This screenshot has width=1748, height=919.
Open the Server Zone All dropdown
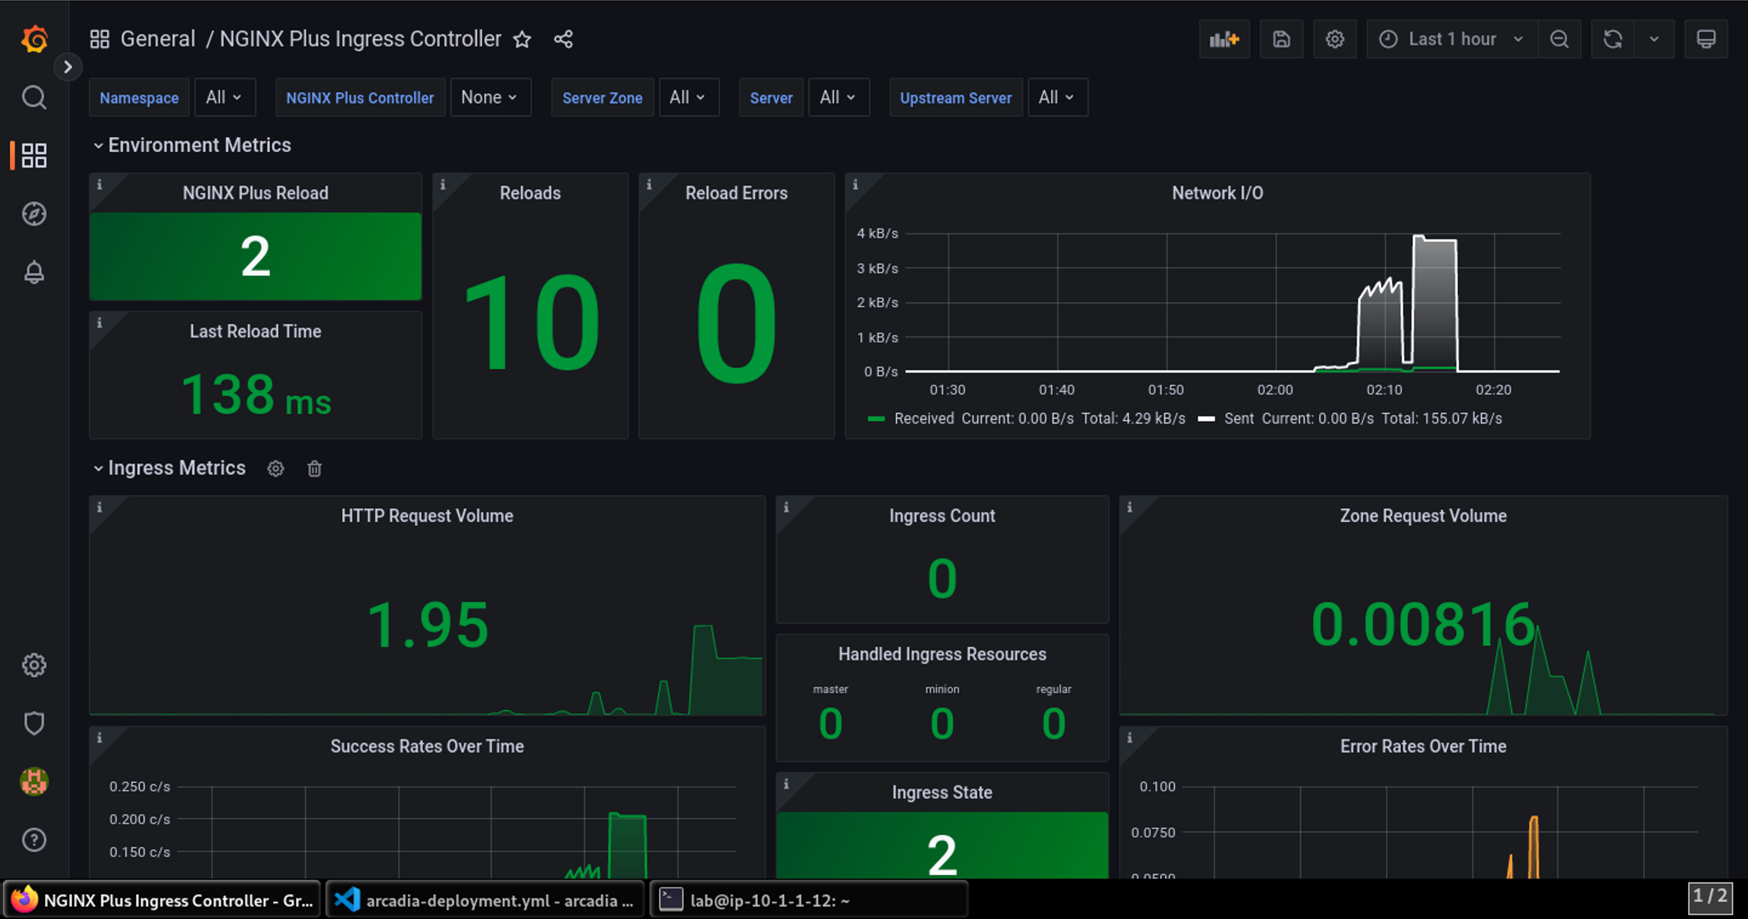689,97
